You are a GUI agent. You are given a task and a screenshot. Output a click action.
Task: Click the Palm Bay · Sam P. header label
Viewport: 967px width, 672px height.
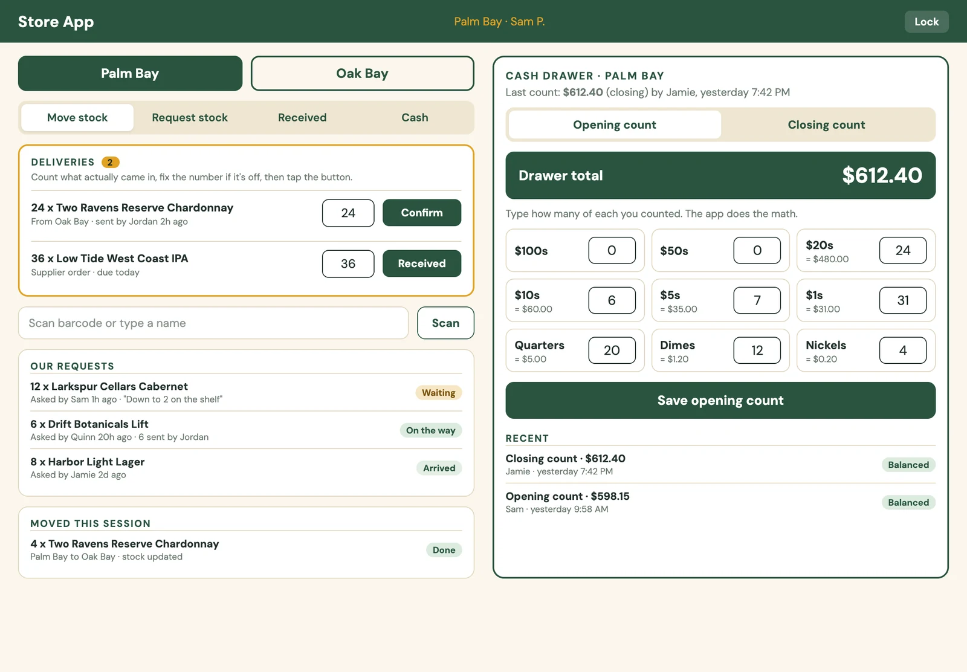(x=499, y=22)
